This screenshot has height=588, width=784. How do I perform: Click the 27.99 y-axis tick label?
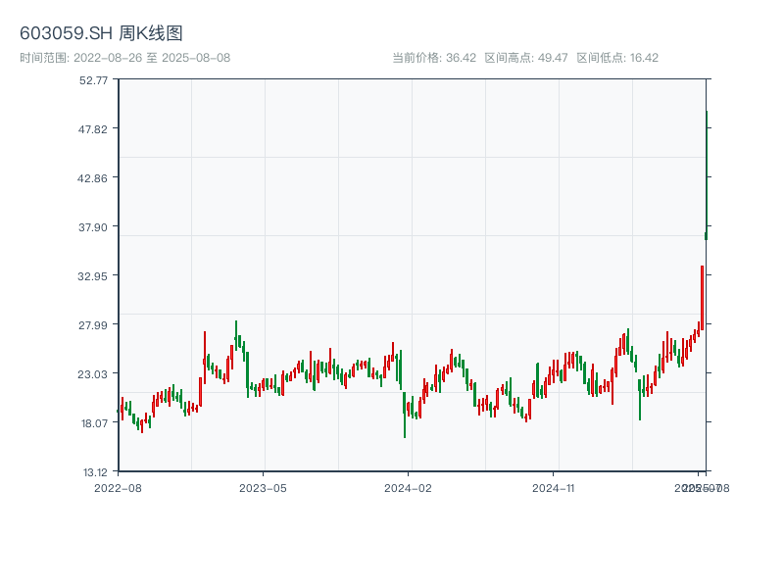pos(93,324)
